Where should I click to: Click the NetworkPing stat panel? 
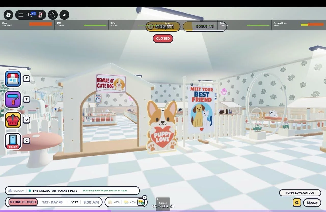click(299, 25)
